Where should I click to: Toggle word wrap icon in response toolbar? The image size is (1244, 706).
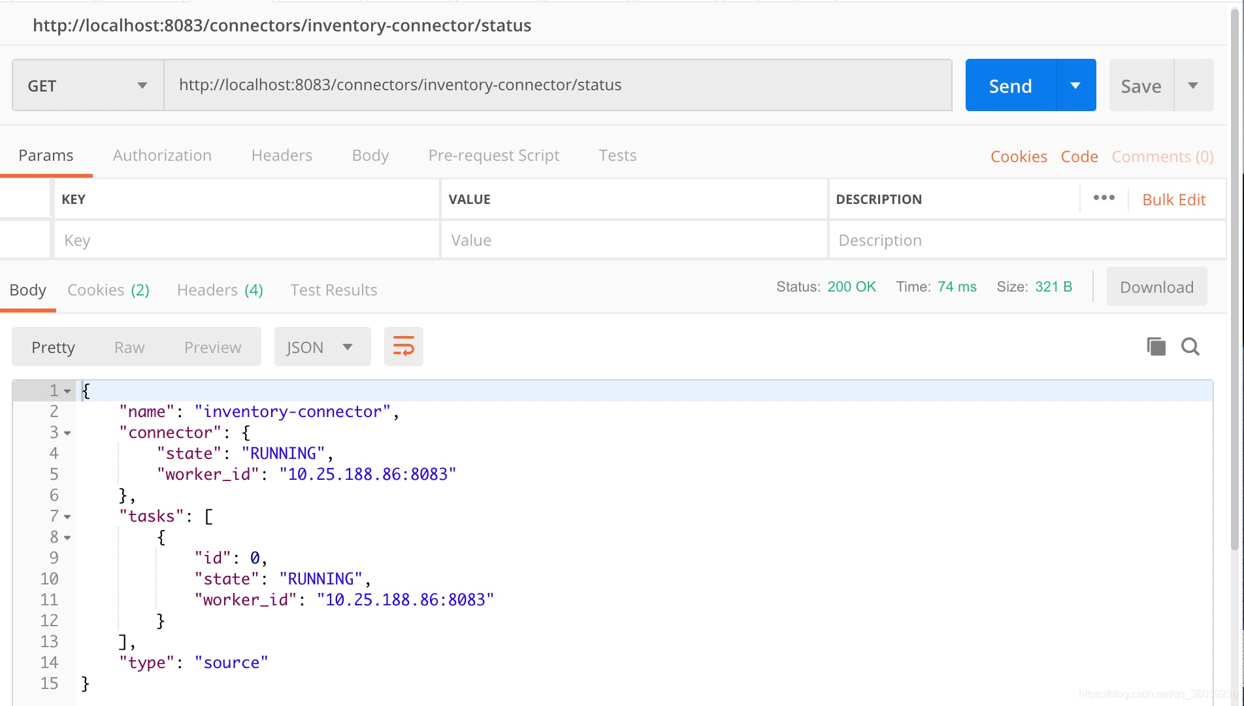pyautogui.click(x=404, y=346)
